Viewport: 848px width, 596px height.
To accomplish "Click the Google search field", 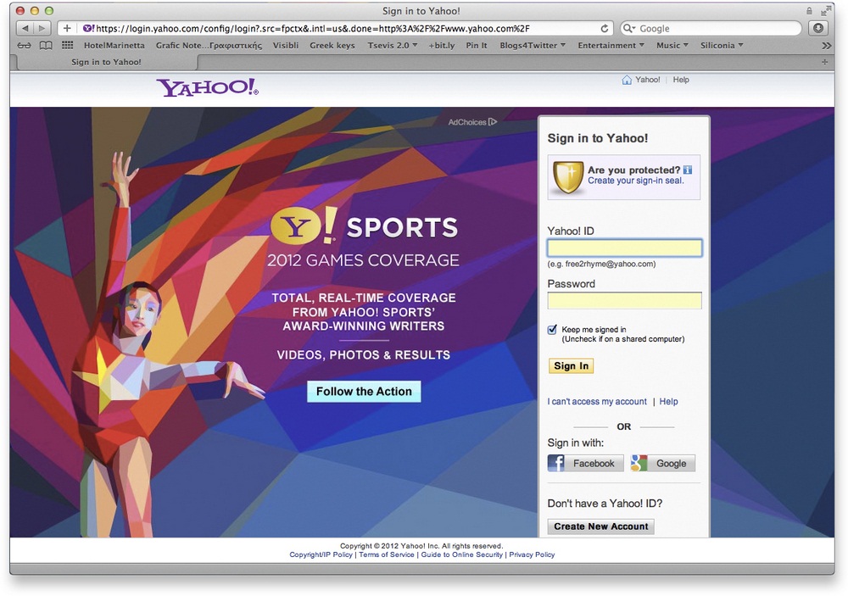I will click(x=711, y=28).
